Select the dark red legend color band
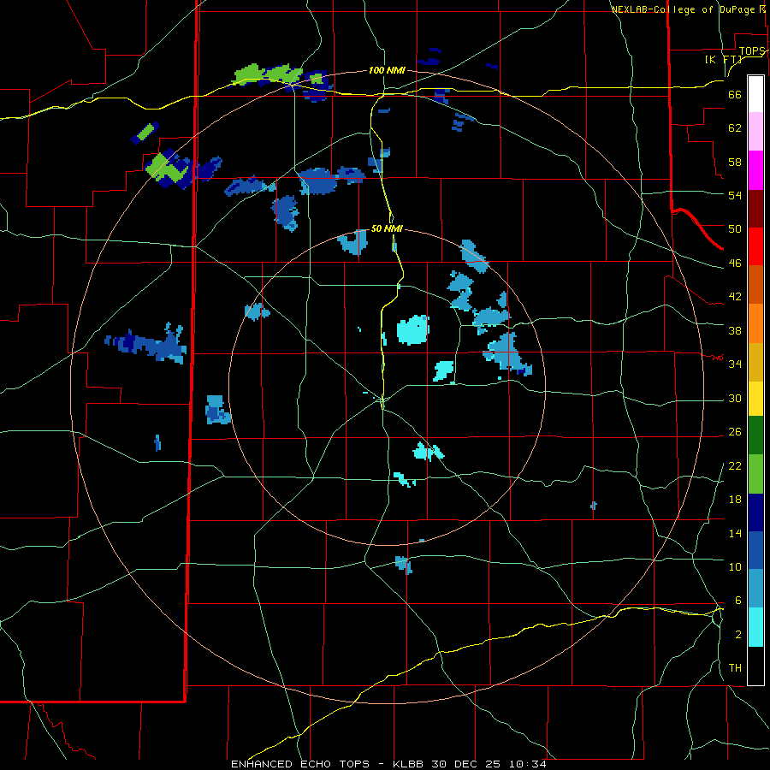 (x=755, y=208)
